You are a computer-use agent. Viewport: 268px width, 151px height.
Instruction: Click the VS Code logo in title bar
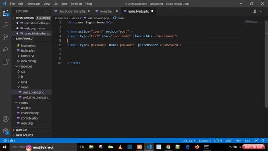pos(4,4)
